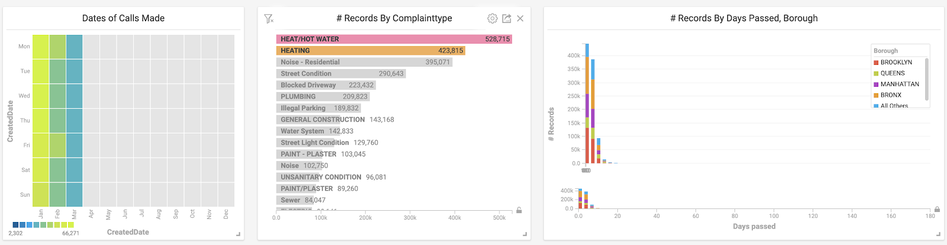Screen dimensions: 947x245
Task: Toggle MANHATTAN series in Borough legend
Action: [900, 84]
